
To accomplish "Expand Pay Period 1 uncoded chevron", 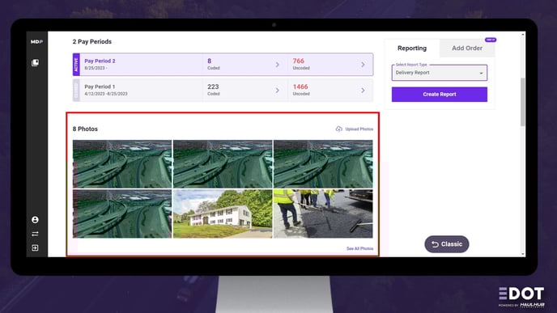I will tap(363, 91).
